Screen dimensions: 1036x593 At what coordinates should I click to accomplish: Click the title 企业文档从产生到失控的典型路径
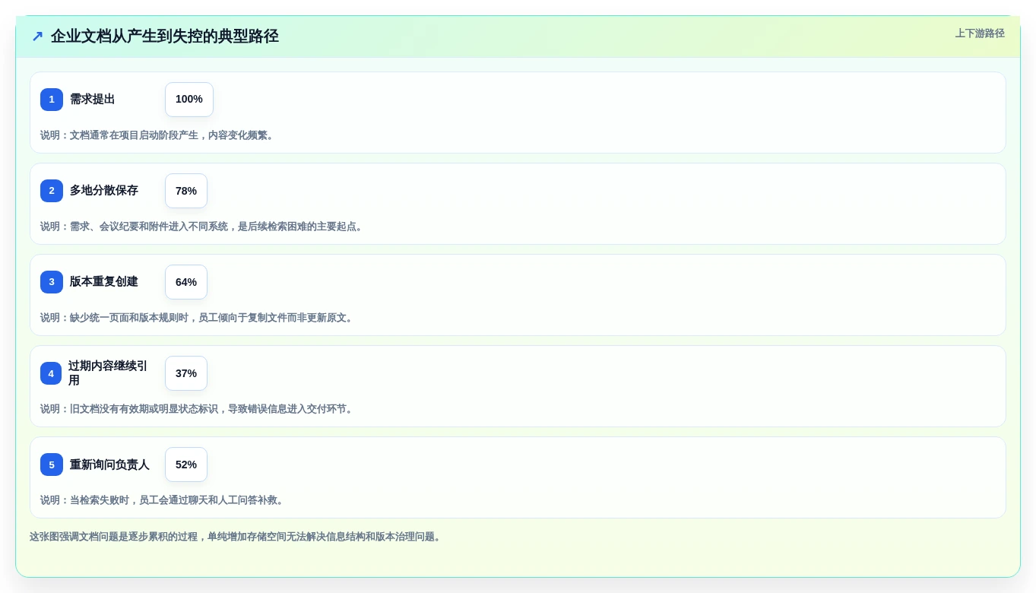165,36
